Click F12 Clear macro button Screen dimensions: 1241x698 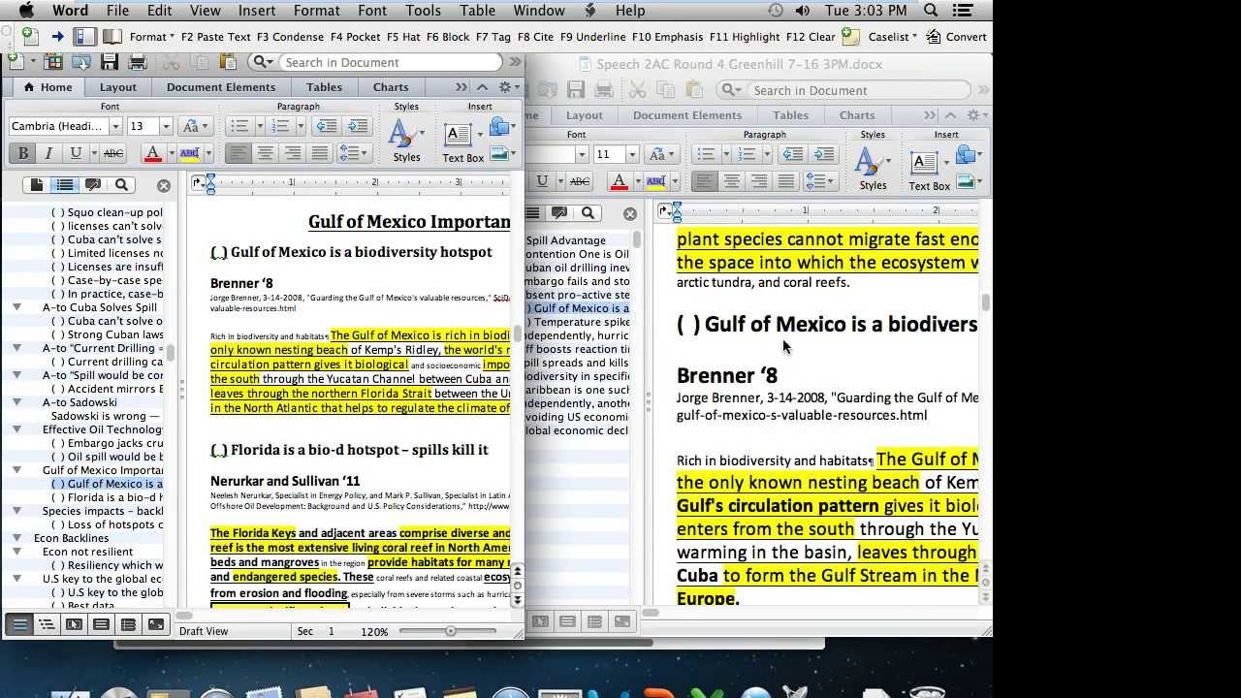coord(811,37)
